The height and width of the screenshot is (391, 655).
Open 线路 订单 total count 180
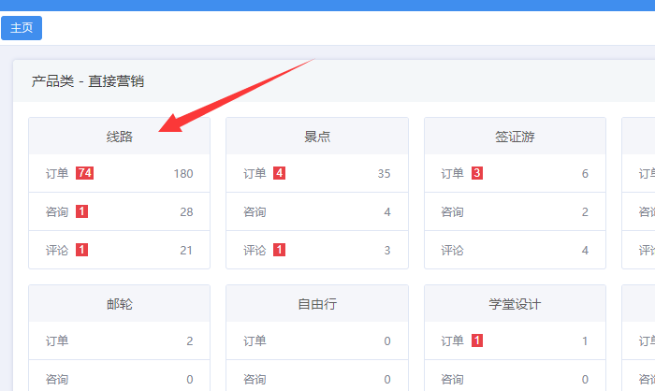coord(182,174)
